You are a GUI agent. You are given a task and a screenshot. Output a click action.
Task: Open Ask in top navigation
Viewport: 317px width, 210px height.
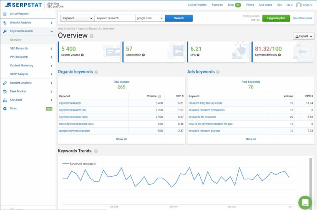pyautogui.click(x=279, y=5)
